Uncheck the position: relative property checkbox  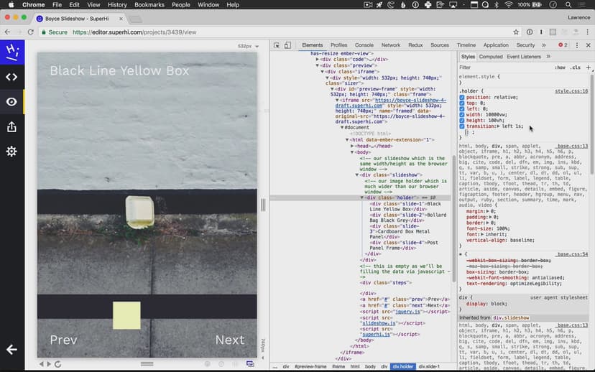point(462,97)
